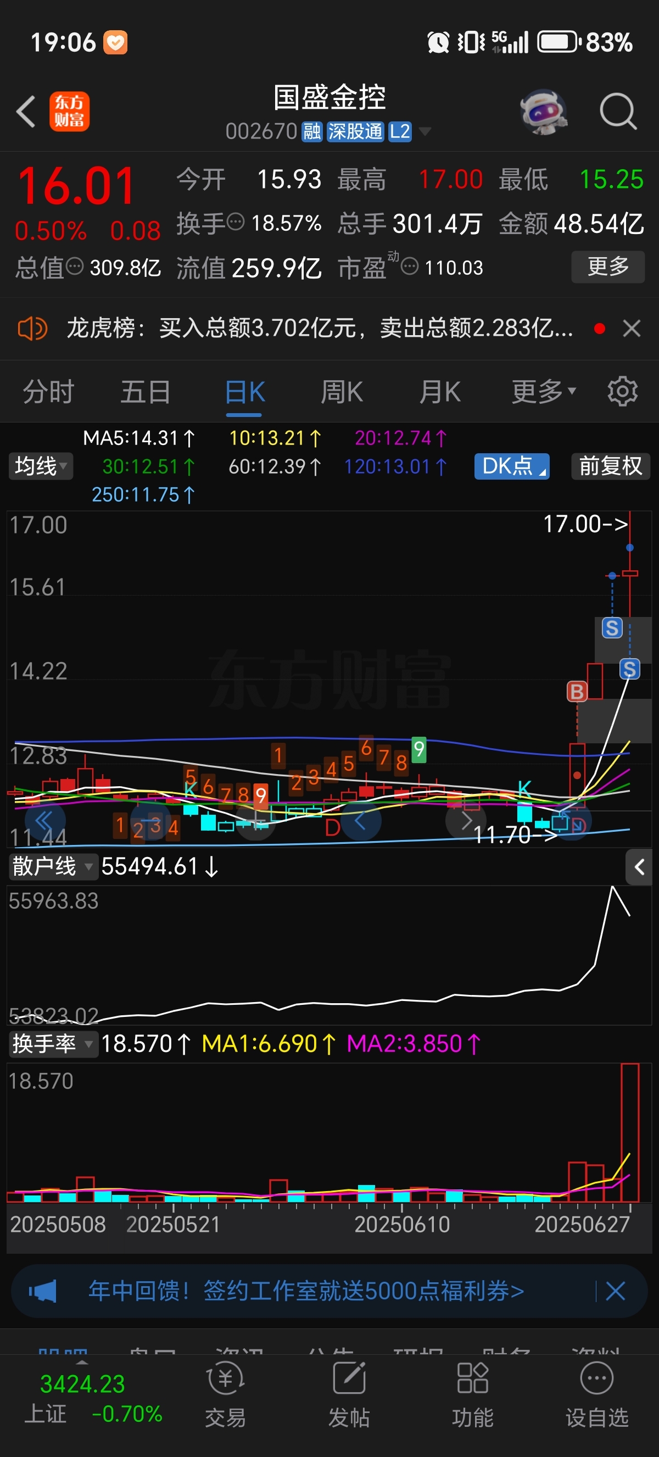Select the 日K tab
659x1457 pixels.
pos(245,392)
